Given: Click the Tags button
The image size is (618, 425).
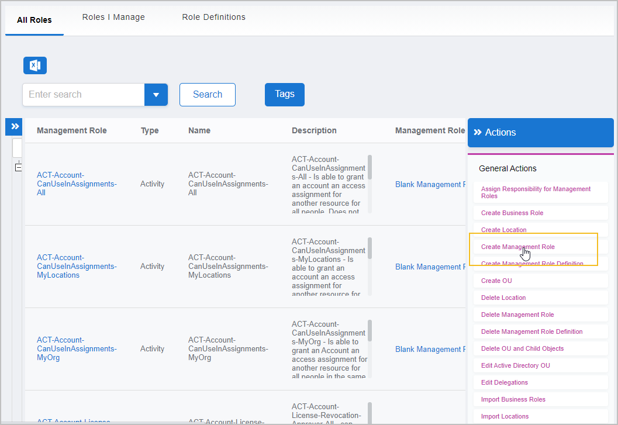Looking at the screenshot, I should click(x=285, y=94).
